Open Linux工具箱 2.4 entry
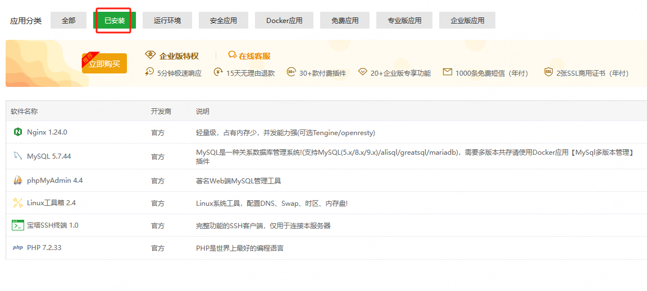The width and height of the screenshot is (647, 291). 51,203
